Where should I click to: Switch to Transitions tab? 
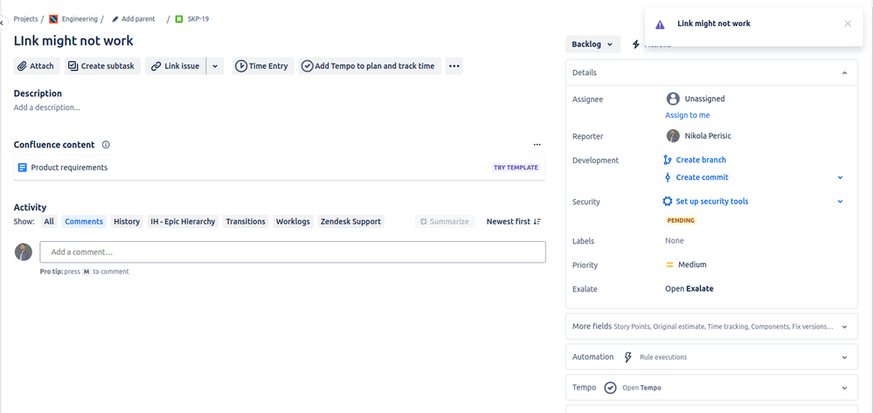(246, 222)
